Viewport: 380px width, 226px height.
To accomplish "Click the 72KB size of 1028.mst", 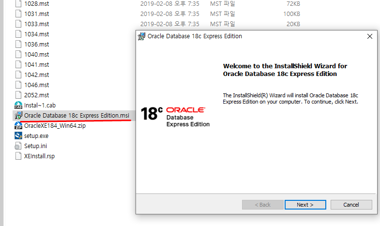I will 293,4.
